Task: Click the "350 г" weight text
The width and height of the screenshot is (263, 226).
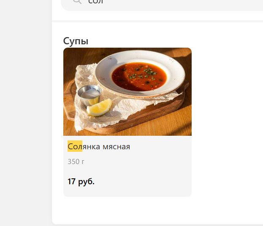Action: tap(76, 161)
